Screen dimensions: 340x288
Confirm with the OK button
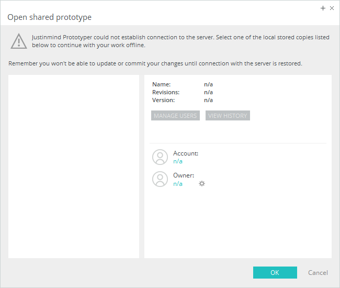275,272
